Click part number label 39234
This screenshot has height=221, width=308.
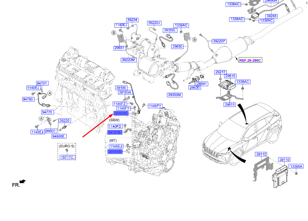[x=132, y=20]
